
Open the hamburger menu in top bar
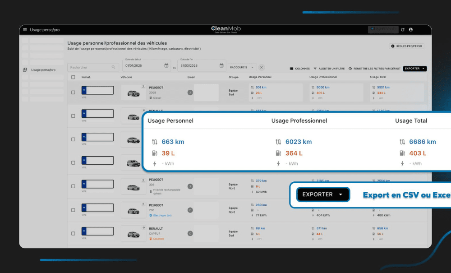pyautogui.click(x=25, y=30)
